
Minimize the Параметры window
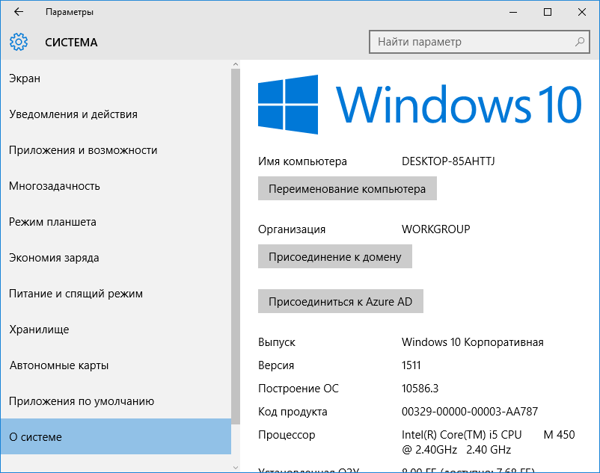tap(513, 12)
